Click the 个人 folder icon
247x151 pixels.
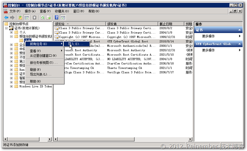click(x=16, y=32)
